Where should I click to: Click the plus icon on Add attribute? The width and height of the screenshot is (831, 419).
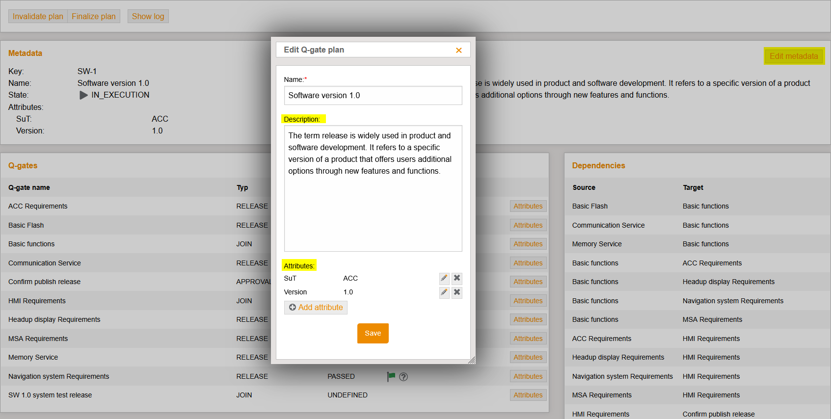click(x=293, y=307)
